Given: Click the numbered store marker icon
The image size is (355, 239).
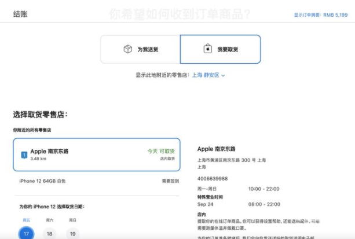Looking at the screenshot, I should (24, 155).
